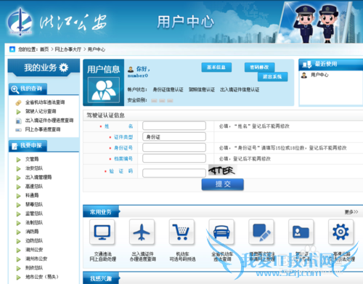Click the 基本信息 button
This screenshot has height=284, width=363.
tap(216, 68)
